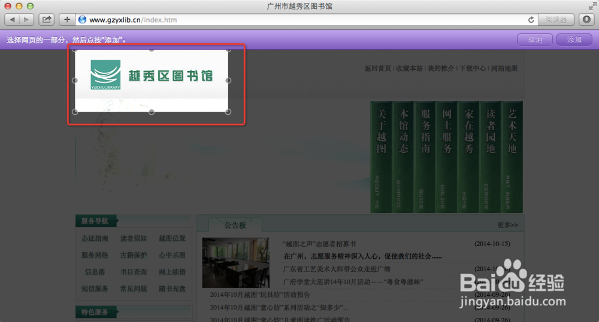The height and width of the screenshot is (322, 599).
Task: Click the (2014-10-15) date text
Action: tap(492, 244)
